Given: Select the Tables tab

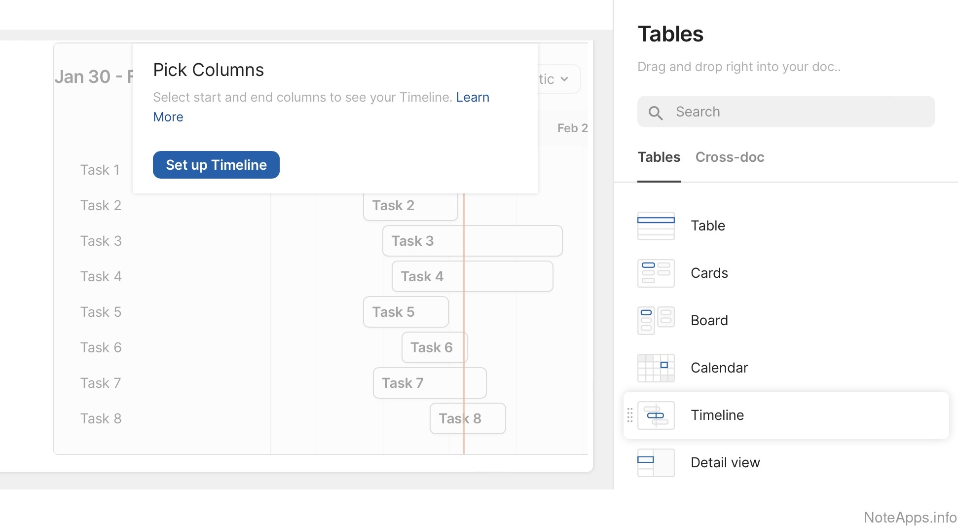Looking at the screenshot, I should click(659, 157).
